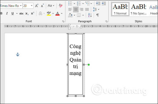
Task: Click the green rotation handle
Action: (89, 65)
